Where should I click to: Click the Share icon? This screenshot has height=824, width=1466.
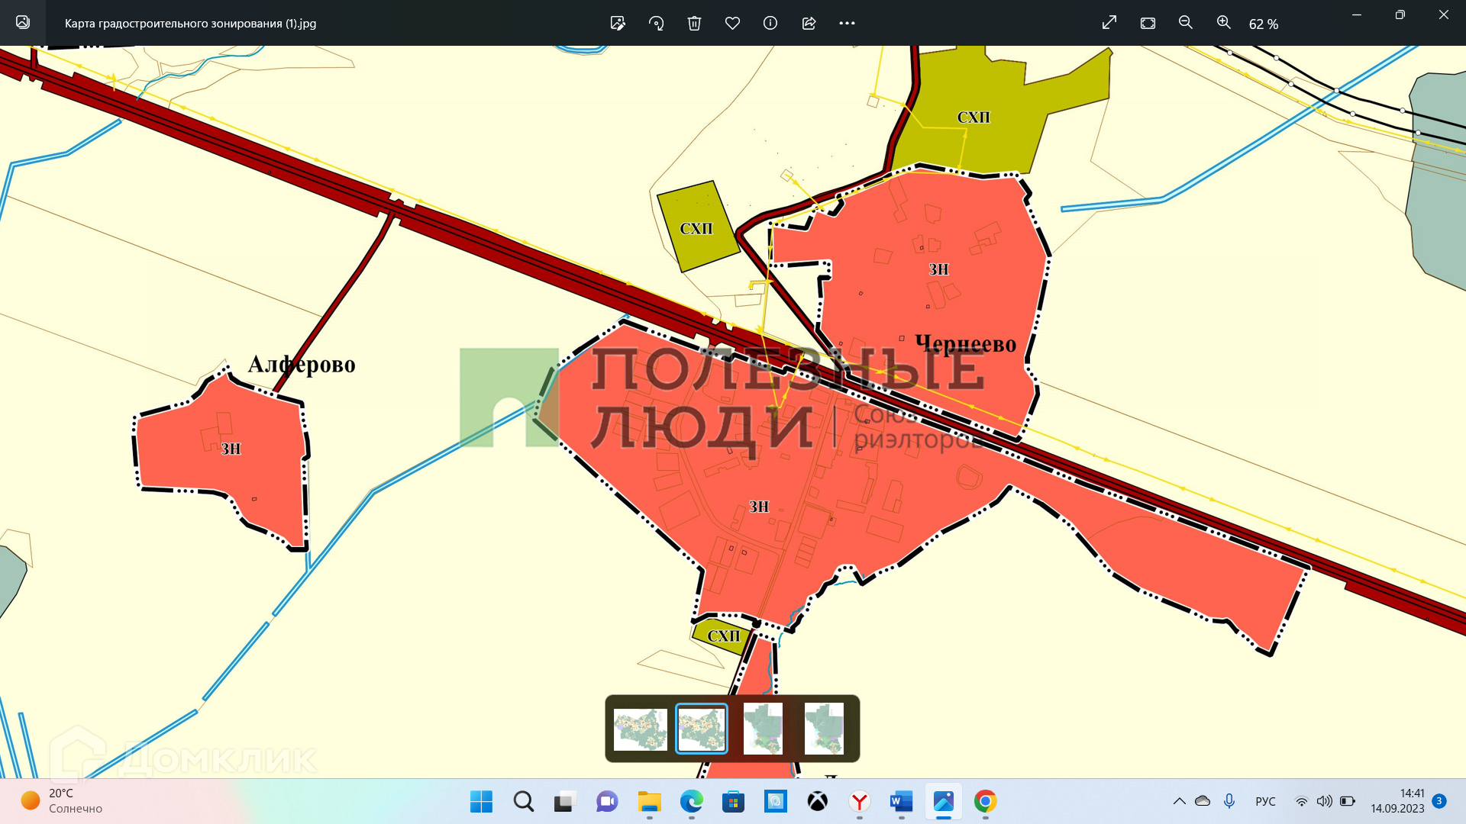(809, 23)
